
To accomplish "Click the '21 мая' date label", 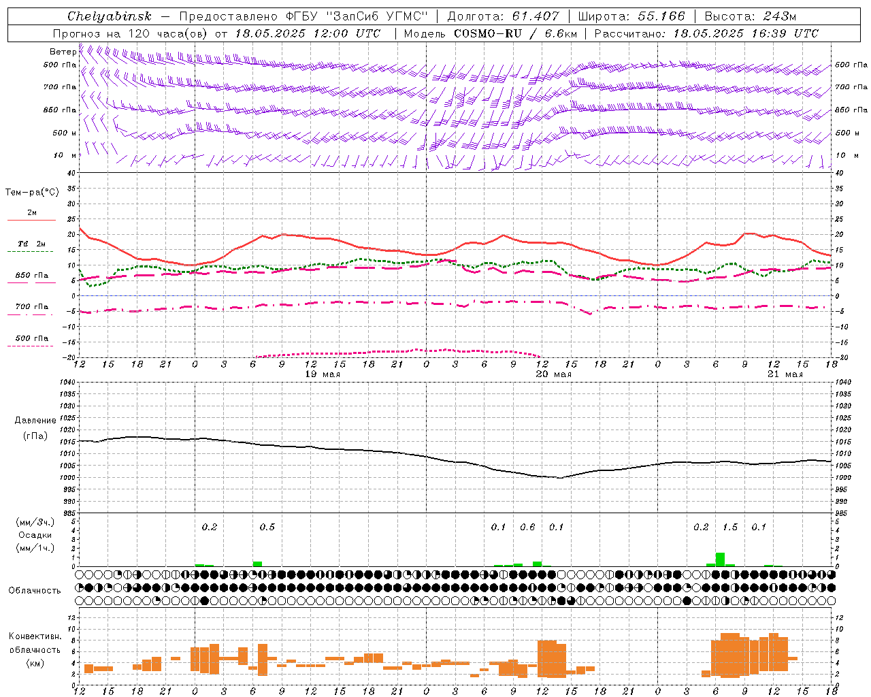I will pos(785,374).
